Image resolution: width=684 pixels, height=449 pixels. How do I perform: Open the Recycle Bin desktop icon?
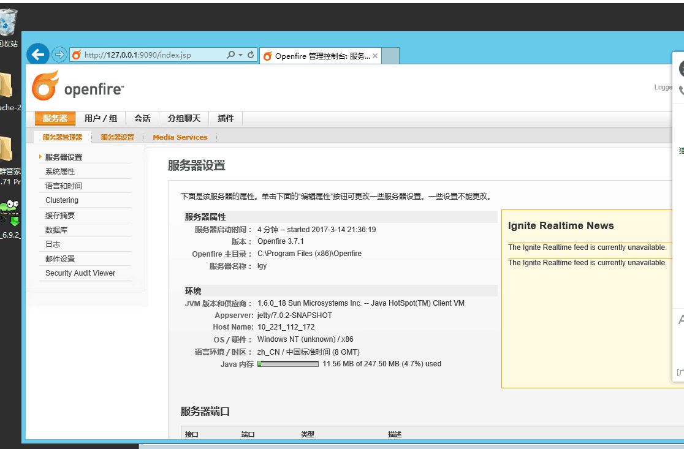pos(7,26)
